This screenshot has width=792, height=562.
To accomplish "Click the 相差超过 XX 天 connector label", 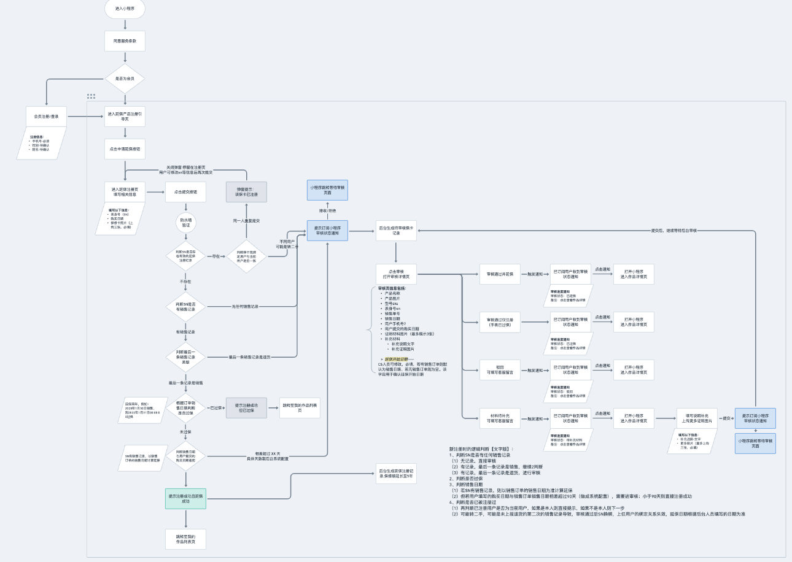I will (268, 455).
